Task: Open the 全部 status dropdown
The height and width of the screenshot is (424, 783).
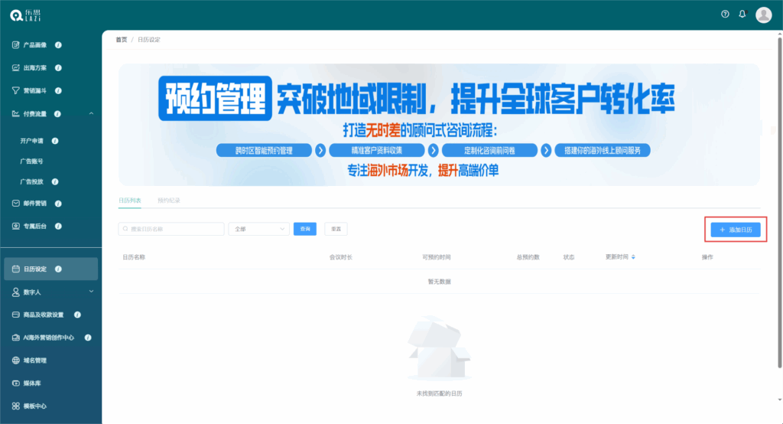Action: click(x=258, y=229)
